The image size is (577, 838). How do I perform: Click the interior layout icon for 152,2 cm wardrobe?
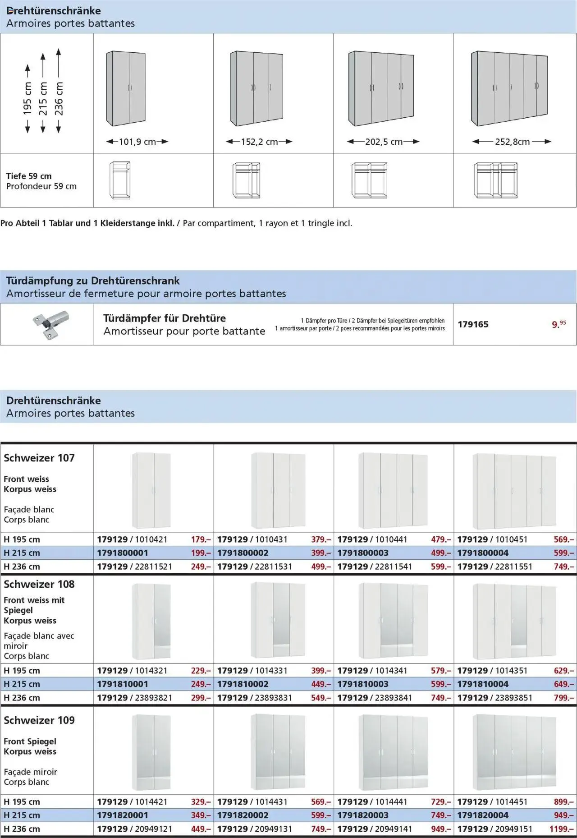pyautogui.click(x=246, y=180)
